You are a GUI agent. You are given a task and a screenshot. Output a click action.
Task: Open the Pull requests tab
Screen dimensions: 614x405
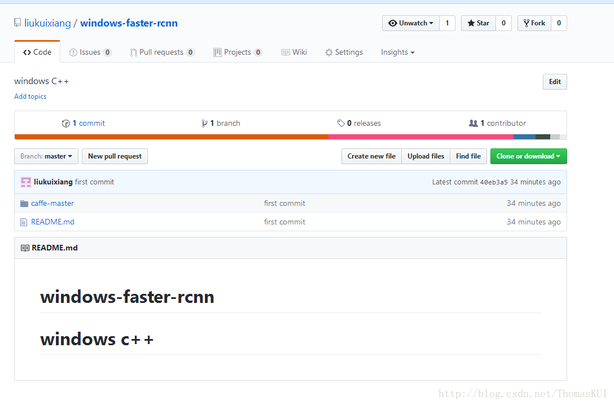(x=162, y=52)
